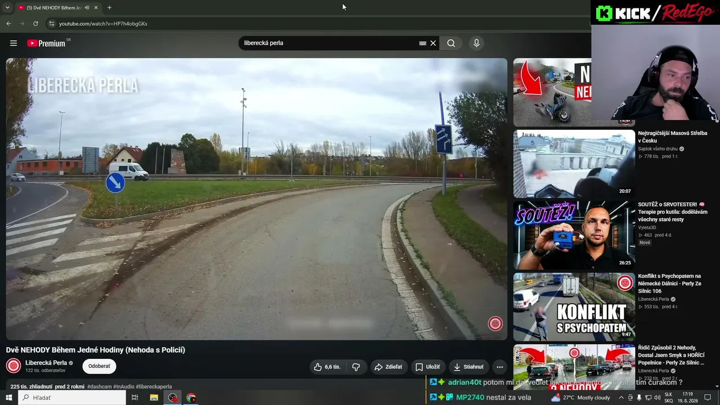Viewport: 720px width, 405px height.
Task: Close the 'Dvě NEHODY' browser tab
Action: (96, 8)
